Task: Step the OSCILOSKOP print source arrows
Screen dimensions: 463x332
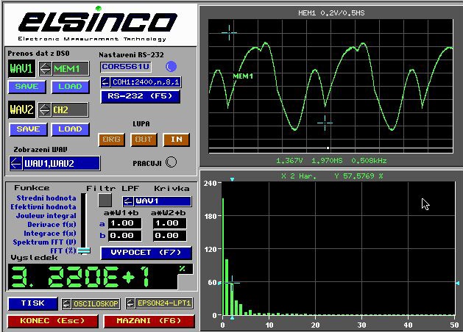Action: click(x=66, y=303)
